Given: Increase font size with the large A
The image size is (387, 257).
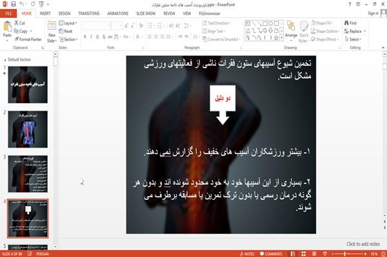Looking at the screenshot, I should (126, 26).
